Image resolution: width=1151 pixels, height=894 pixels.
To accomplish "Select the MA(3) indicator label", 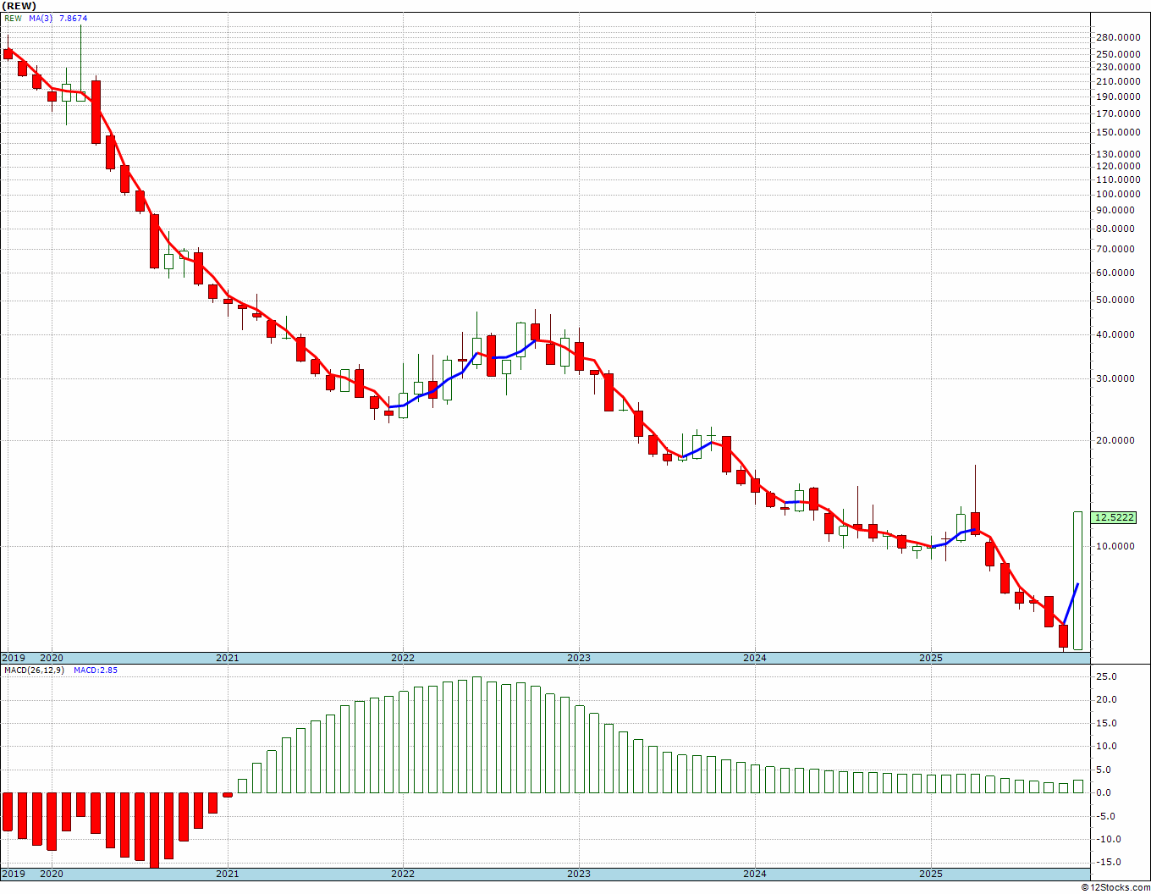I will click(41, 18).
